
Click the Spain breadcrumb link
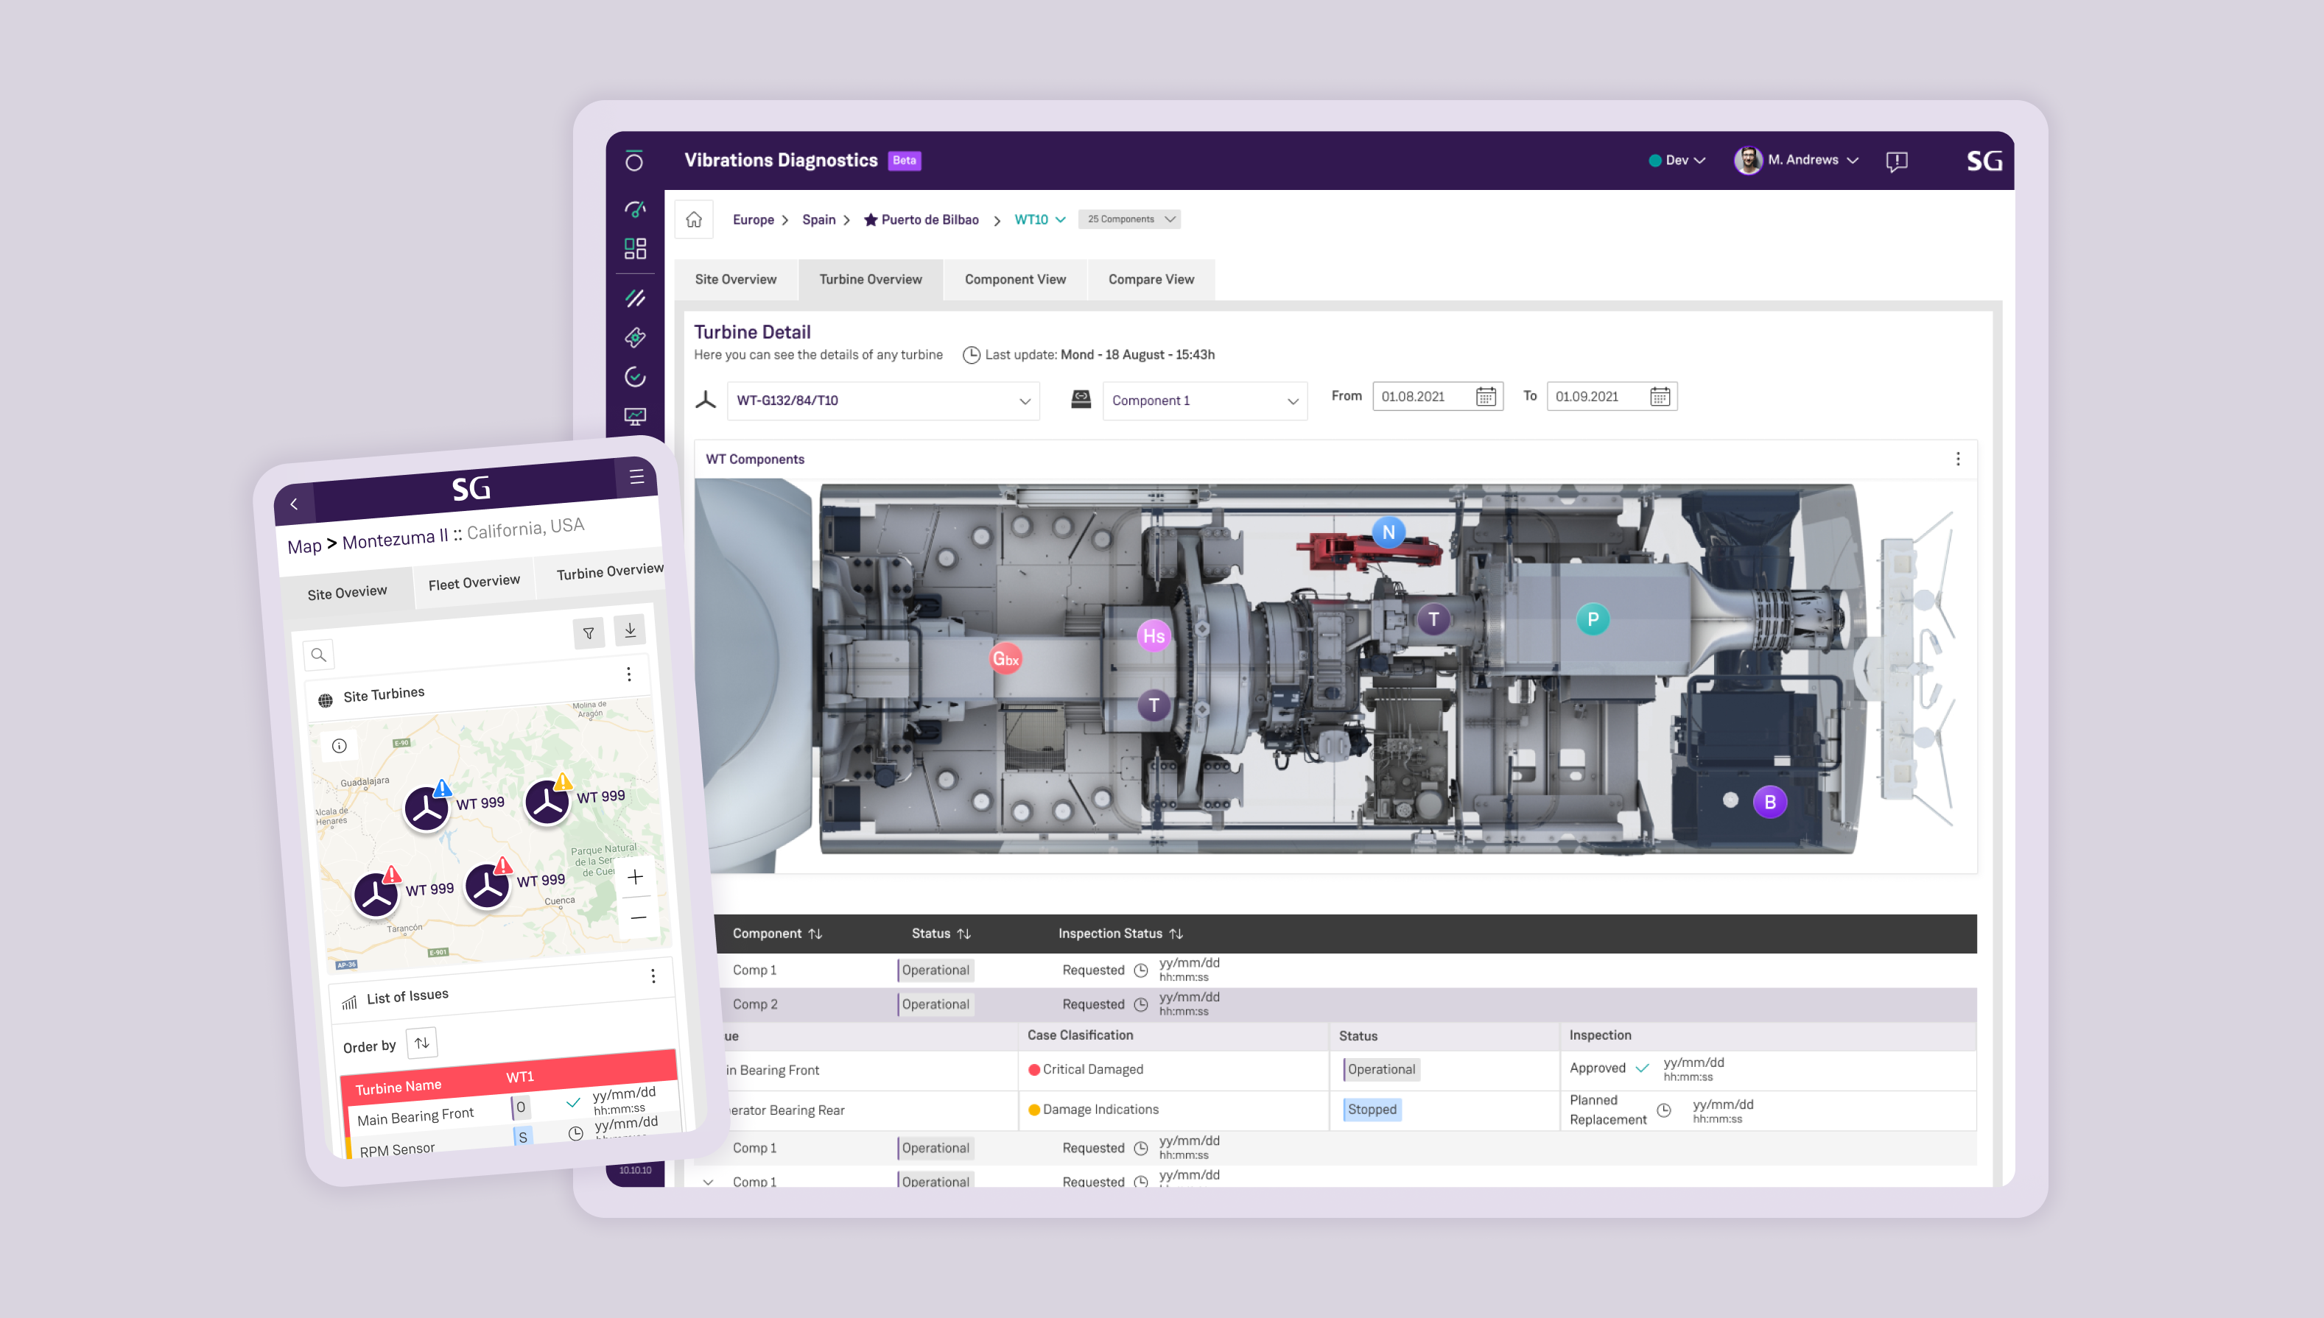coord(818,219)
